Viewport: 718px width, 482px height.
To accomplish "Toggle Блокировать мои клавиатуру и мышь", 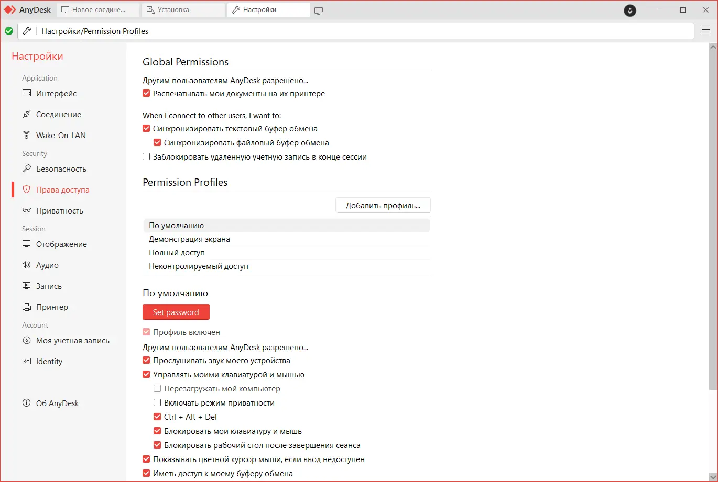I will click(x=157, y=431).
